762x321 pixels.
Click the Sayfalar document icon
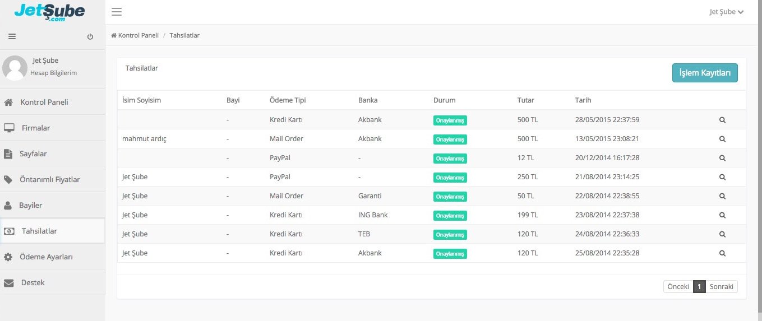8,154
